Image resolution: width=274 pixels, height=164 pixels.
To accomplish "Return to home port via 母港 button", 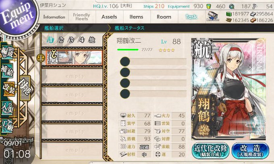I will click(25, 88).
